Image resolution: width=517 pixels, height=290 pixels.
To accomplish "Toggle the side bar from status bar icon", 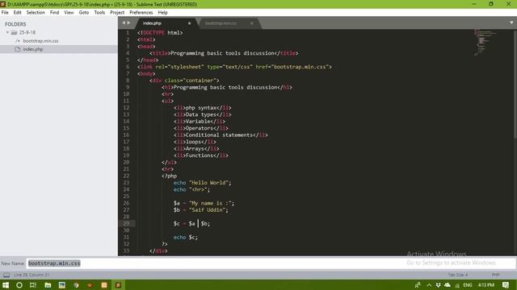I will click(x=6, y=275).
